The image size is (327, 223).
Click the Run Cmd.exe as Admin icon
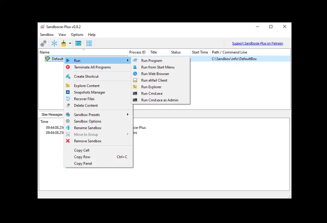(x=135, y=100)
